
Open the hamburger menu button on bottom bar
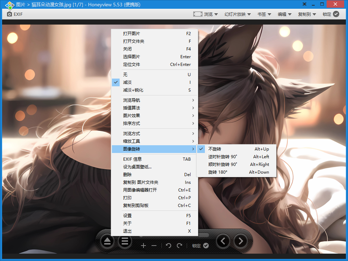[125, 241]
